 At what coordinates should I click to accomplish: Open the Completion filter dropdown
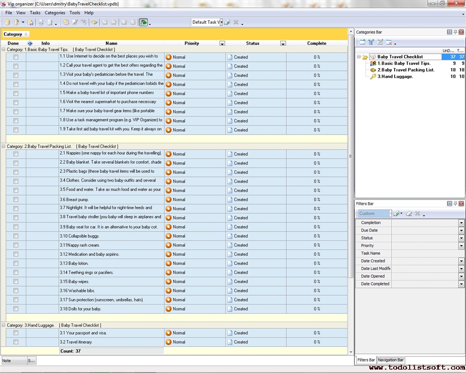tap(461, 223)
